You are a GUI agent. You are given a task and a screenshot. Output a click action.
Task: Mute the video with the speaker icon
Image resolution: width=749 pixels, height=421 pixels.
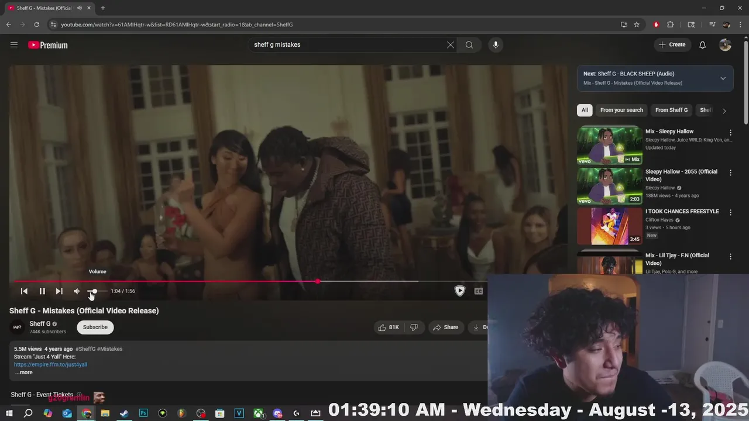[77, 291]
